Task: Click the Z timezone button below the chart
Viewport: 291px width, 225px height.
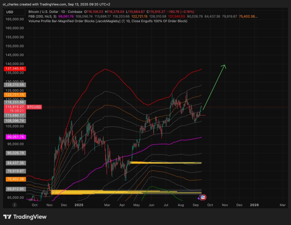Action: (x=14, y=205)
